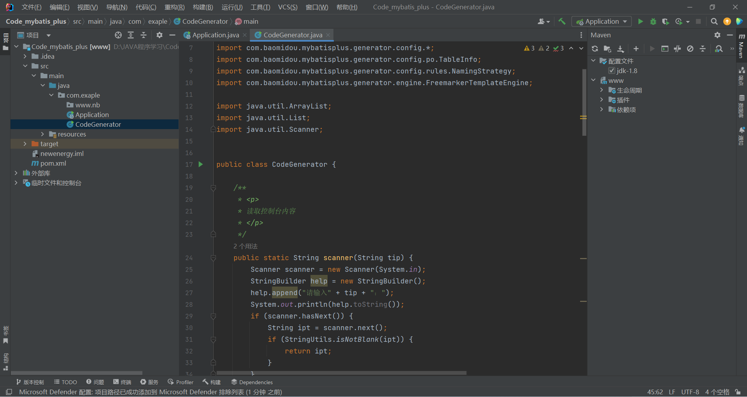Switch to the Application.java tab
The height and width of the screenshot is (397, 747).
pyautogui.click(x=216, y=35)
